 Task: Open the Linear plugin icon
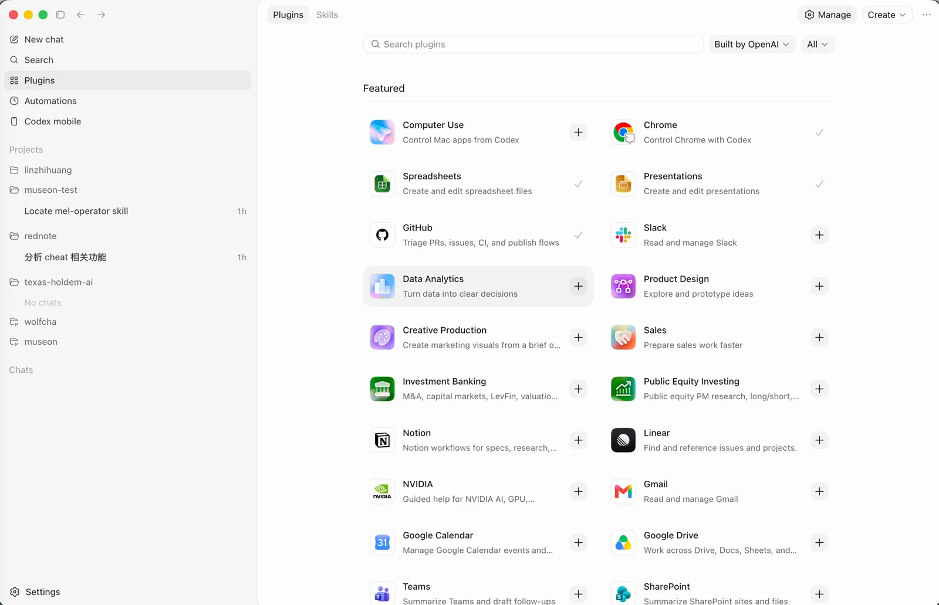pos(623,440)
